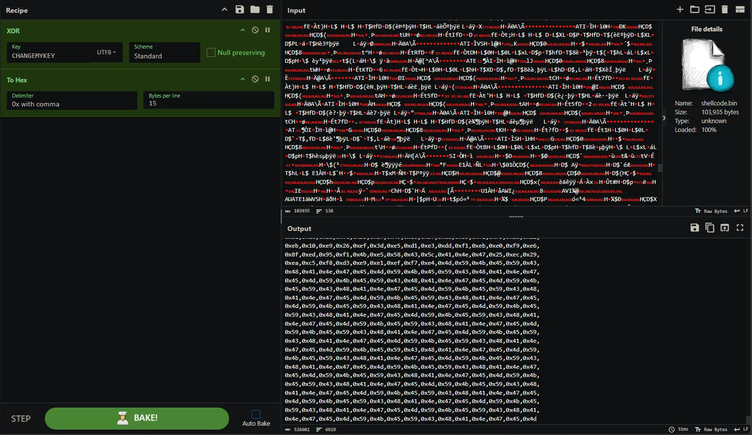Delete all operations from the recipe
This screenshot has width=752, height=435.
coord(269,9)
